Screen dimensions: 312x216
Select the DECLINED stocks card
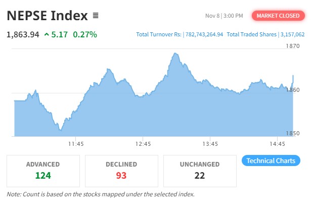click(x=121, y=171)
